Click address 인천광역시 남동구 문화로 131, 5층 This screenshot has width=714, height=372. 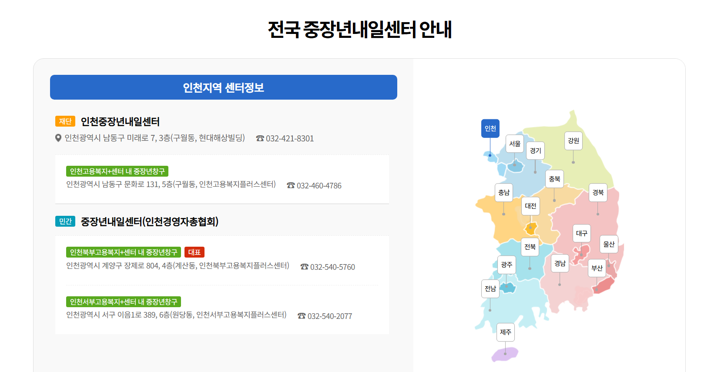coord(171,184)
